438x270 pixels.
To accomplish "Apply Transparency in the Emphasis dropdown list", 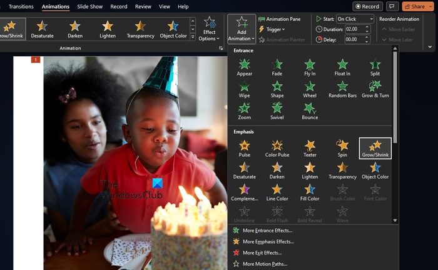I will (342, 171).
